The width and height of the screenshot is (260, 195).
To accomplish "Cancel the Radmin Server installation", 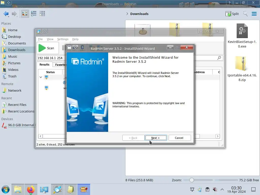I will tap(180, 138).
